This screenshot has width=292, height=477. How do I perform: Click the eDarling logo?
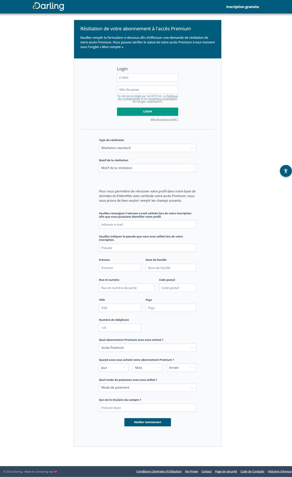pyautogui.click(x=48, y=6)
